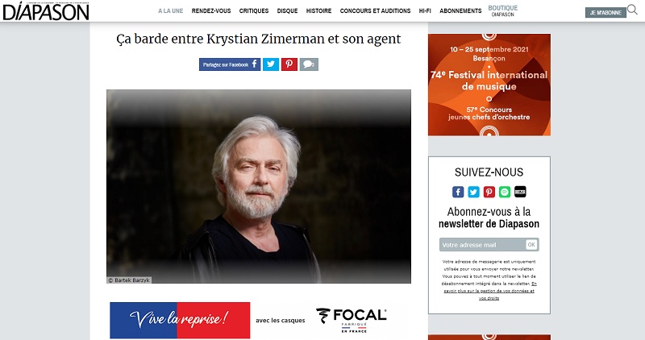Follow Diapason on Facebook icon
Viewport: 645px width, 340px height.
[458, 192]
